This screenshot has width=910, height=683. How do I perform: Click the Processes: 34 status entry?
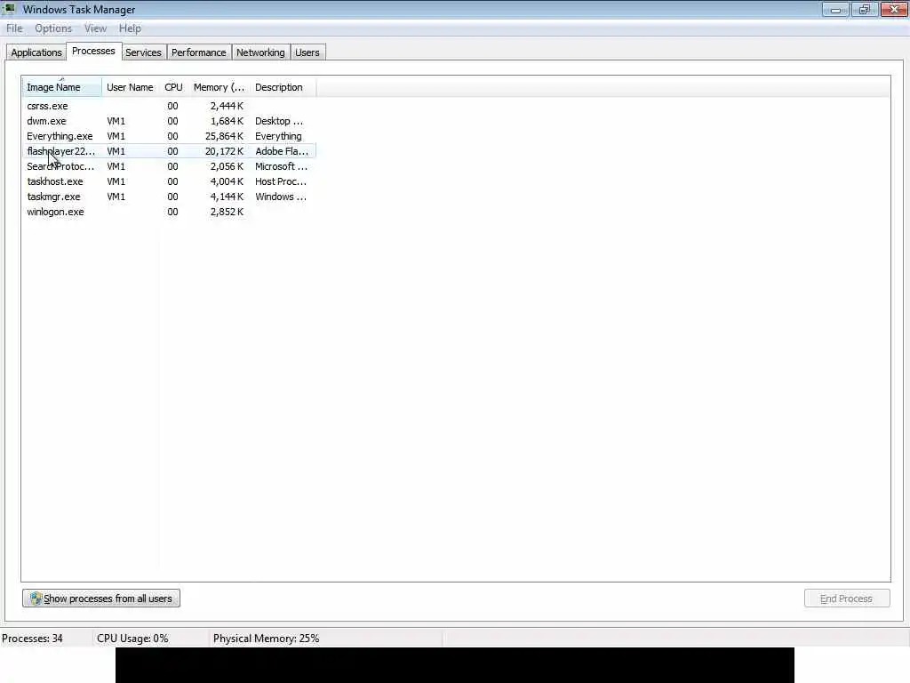(33, 639)
